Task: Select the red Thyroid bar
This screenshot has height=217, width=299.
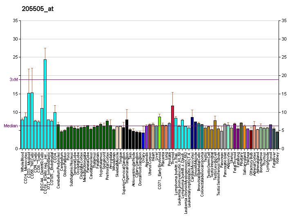Action: click(172, 127)
